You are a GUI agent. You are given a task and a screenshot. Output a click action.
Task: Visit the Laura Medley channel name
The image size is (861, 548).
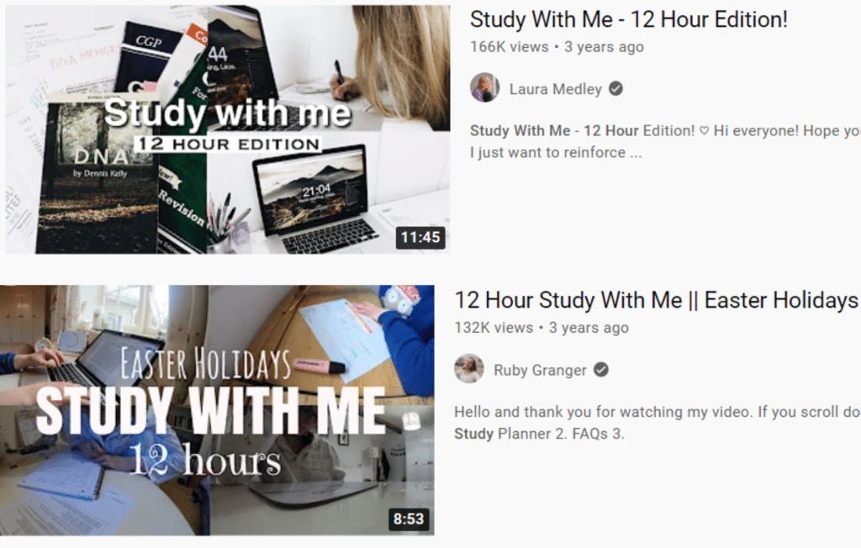(x=556, y=89)
